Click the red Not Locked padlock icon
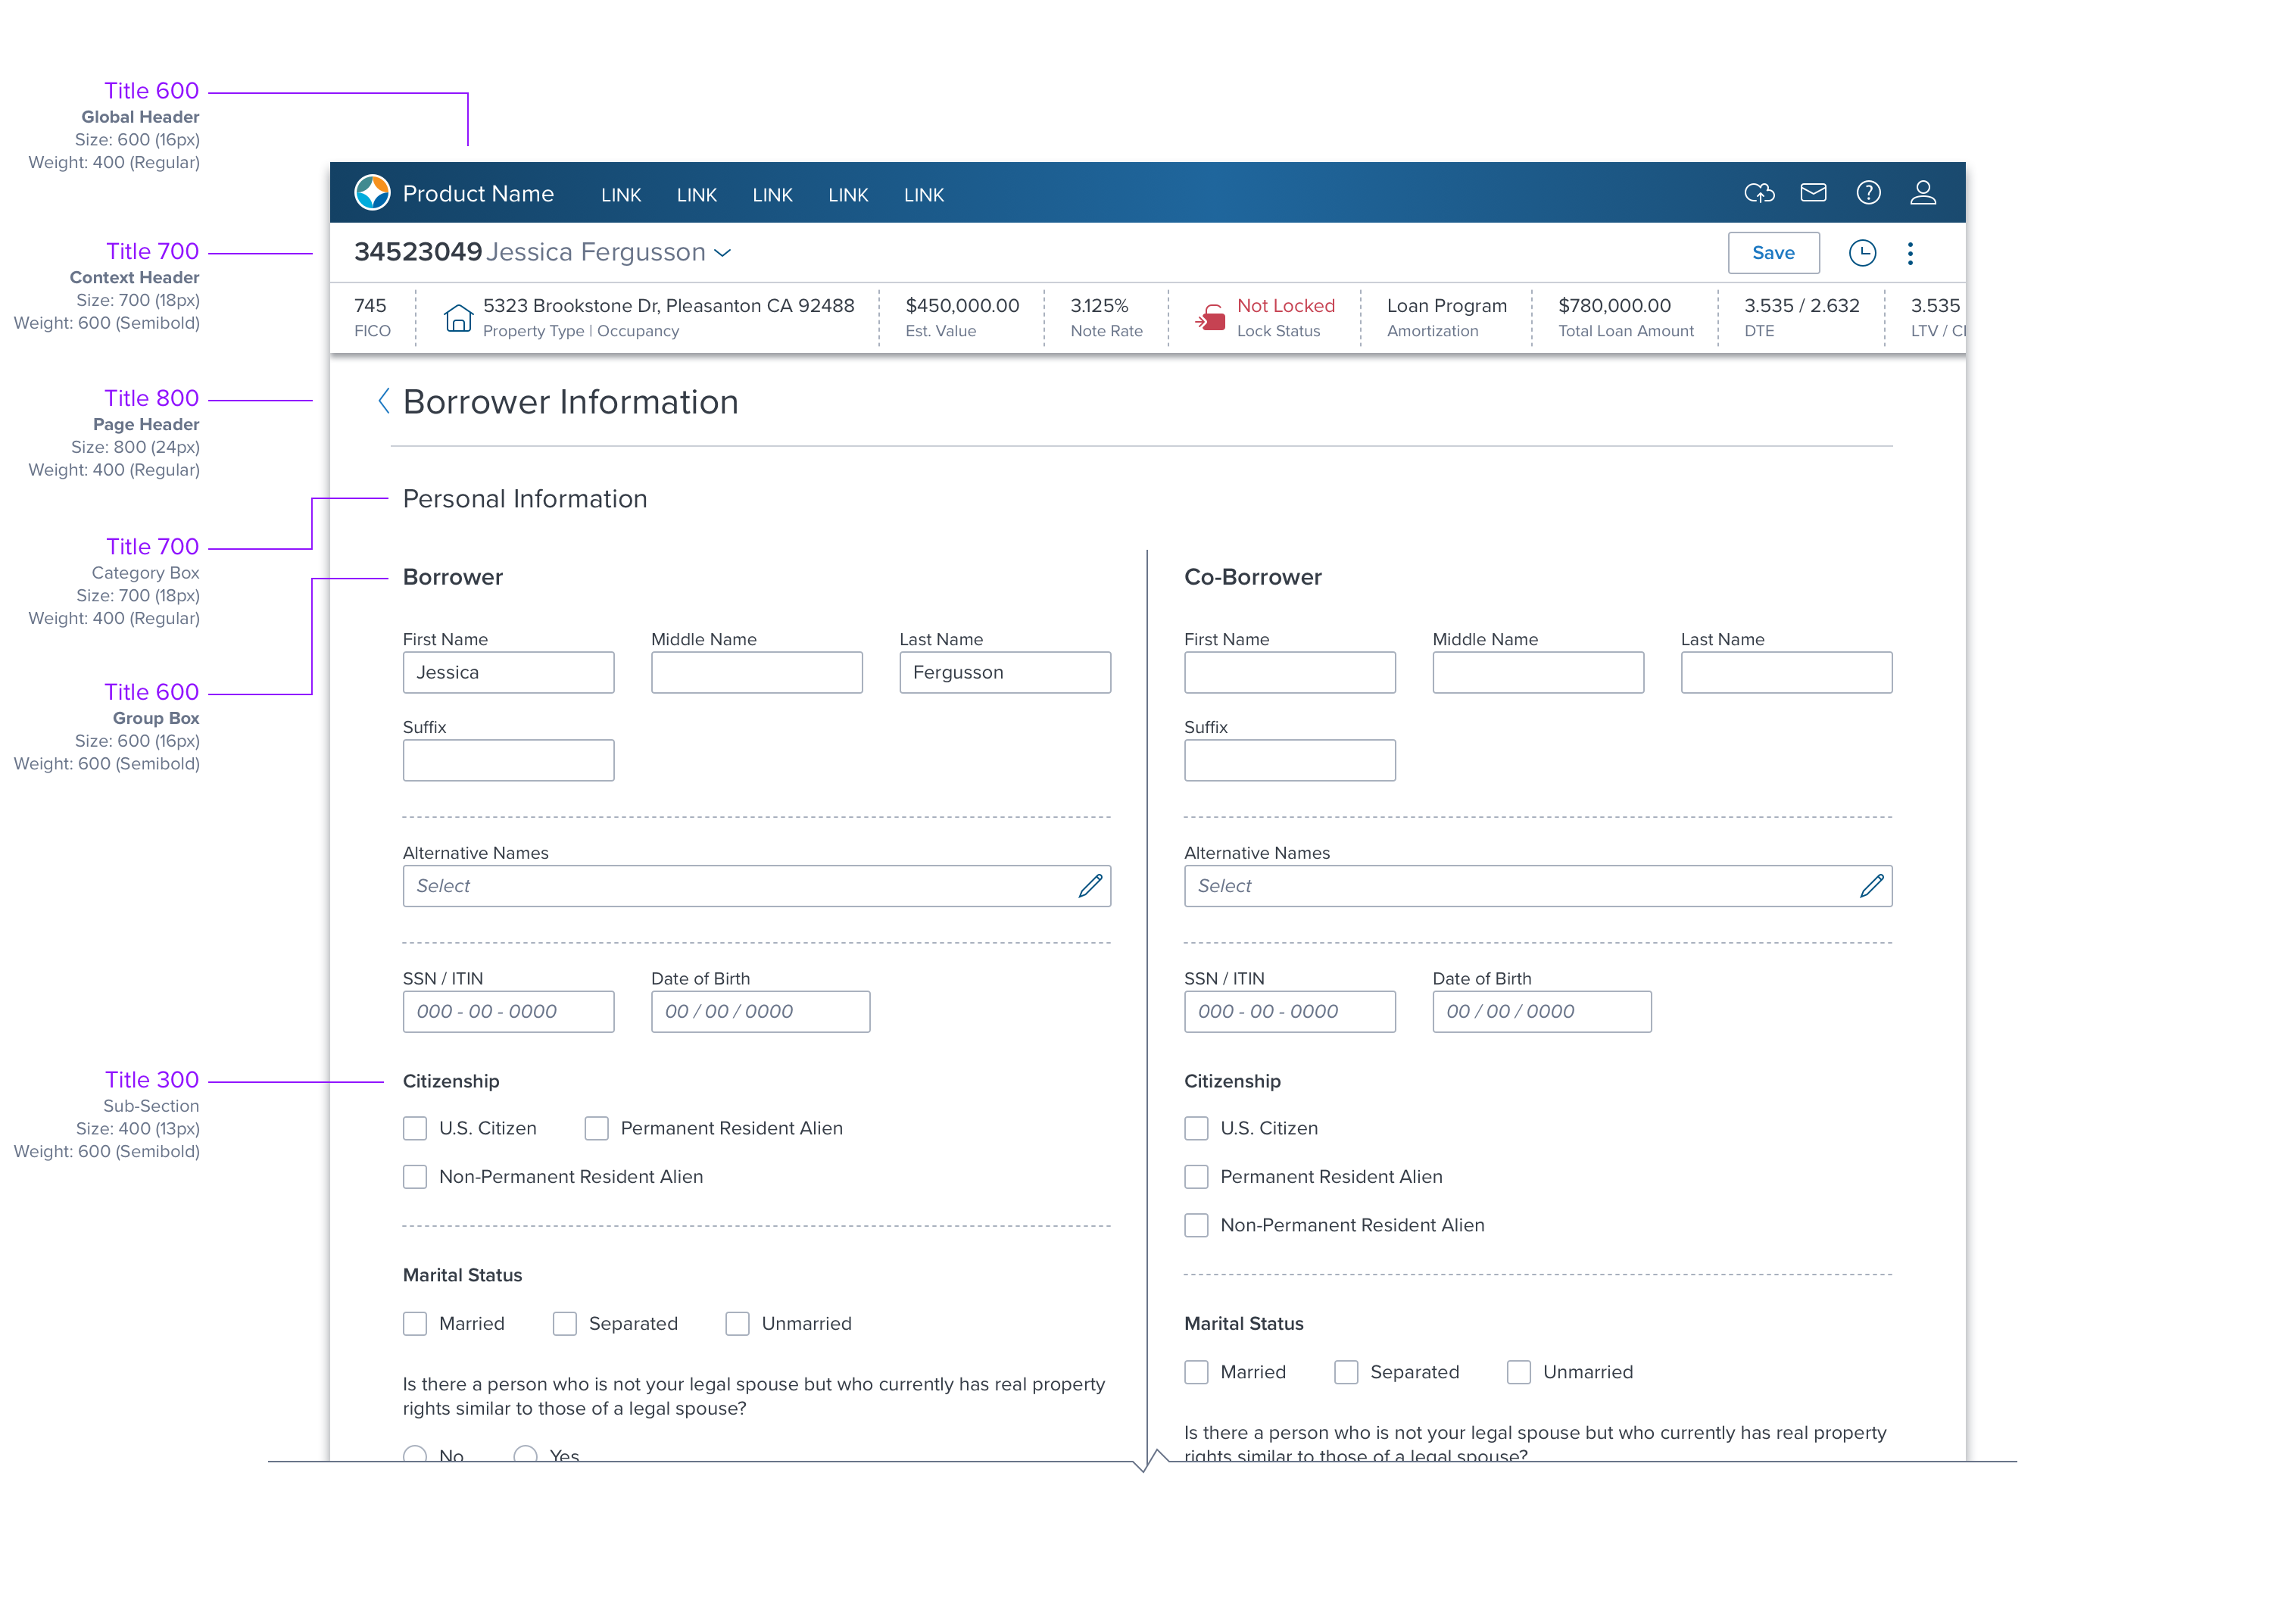Viewport: 2296px width, 1607px height. tap(1210, 317)
